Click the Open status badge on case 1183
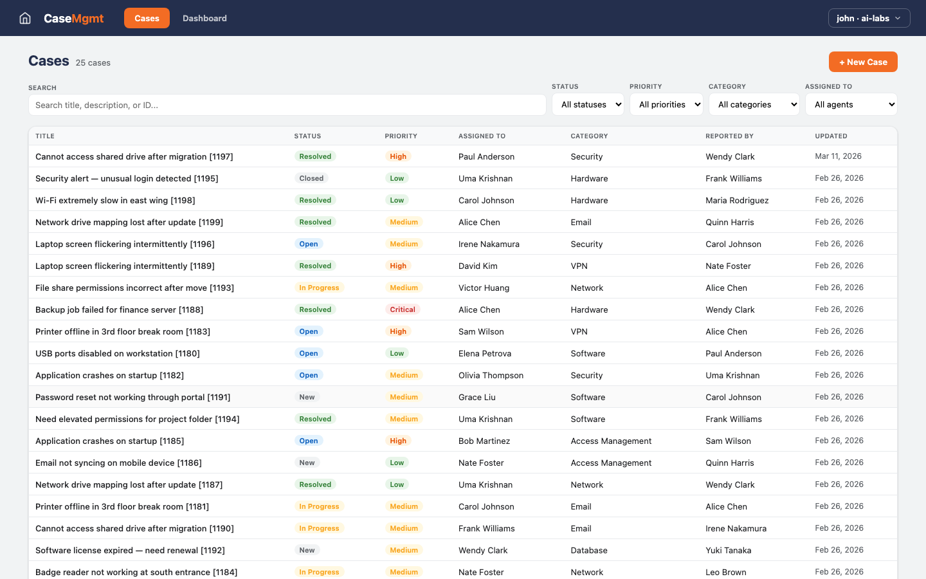The height and width of the screenshot is (579, 926). (x=309, y=331)
